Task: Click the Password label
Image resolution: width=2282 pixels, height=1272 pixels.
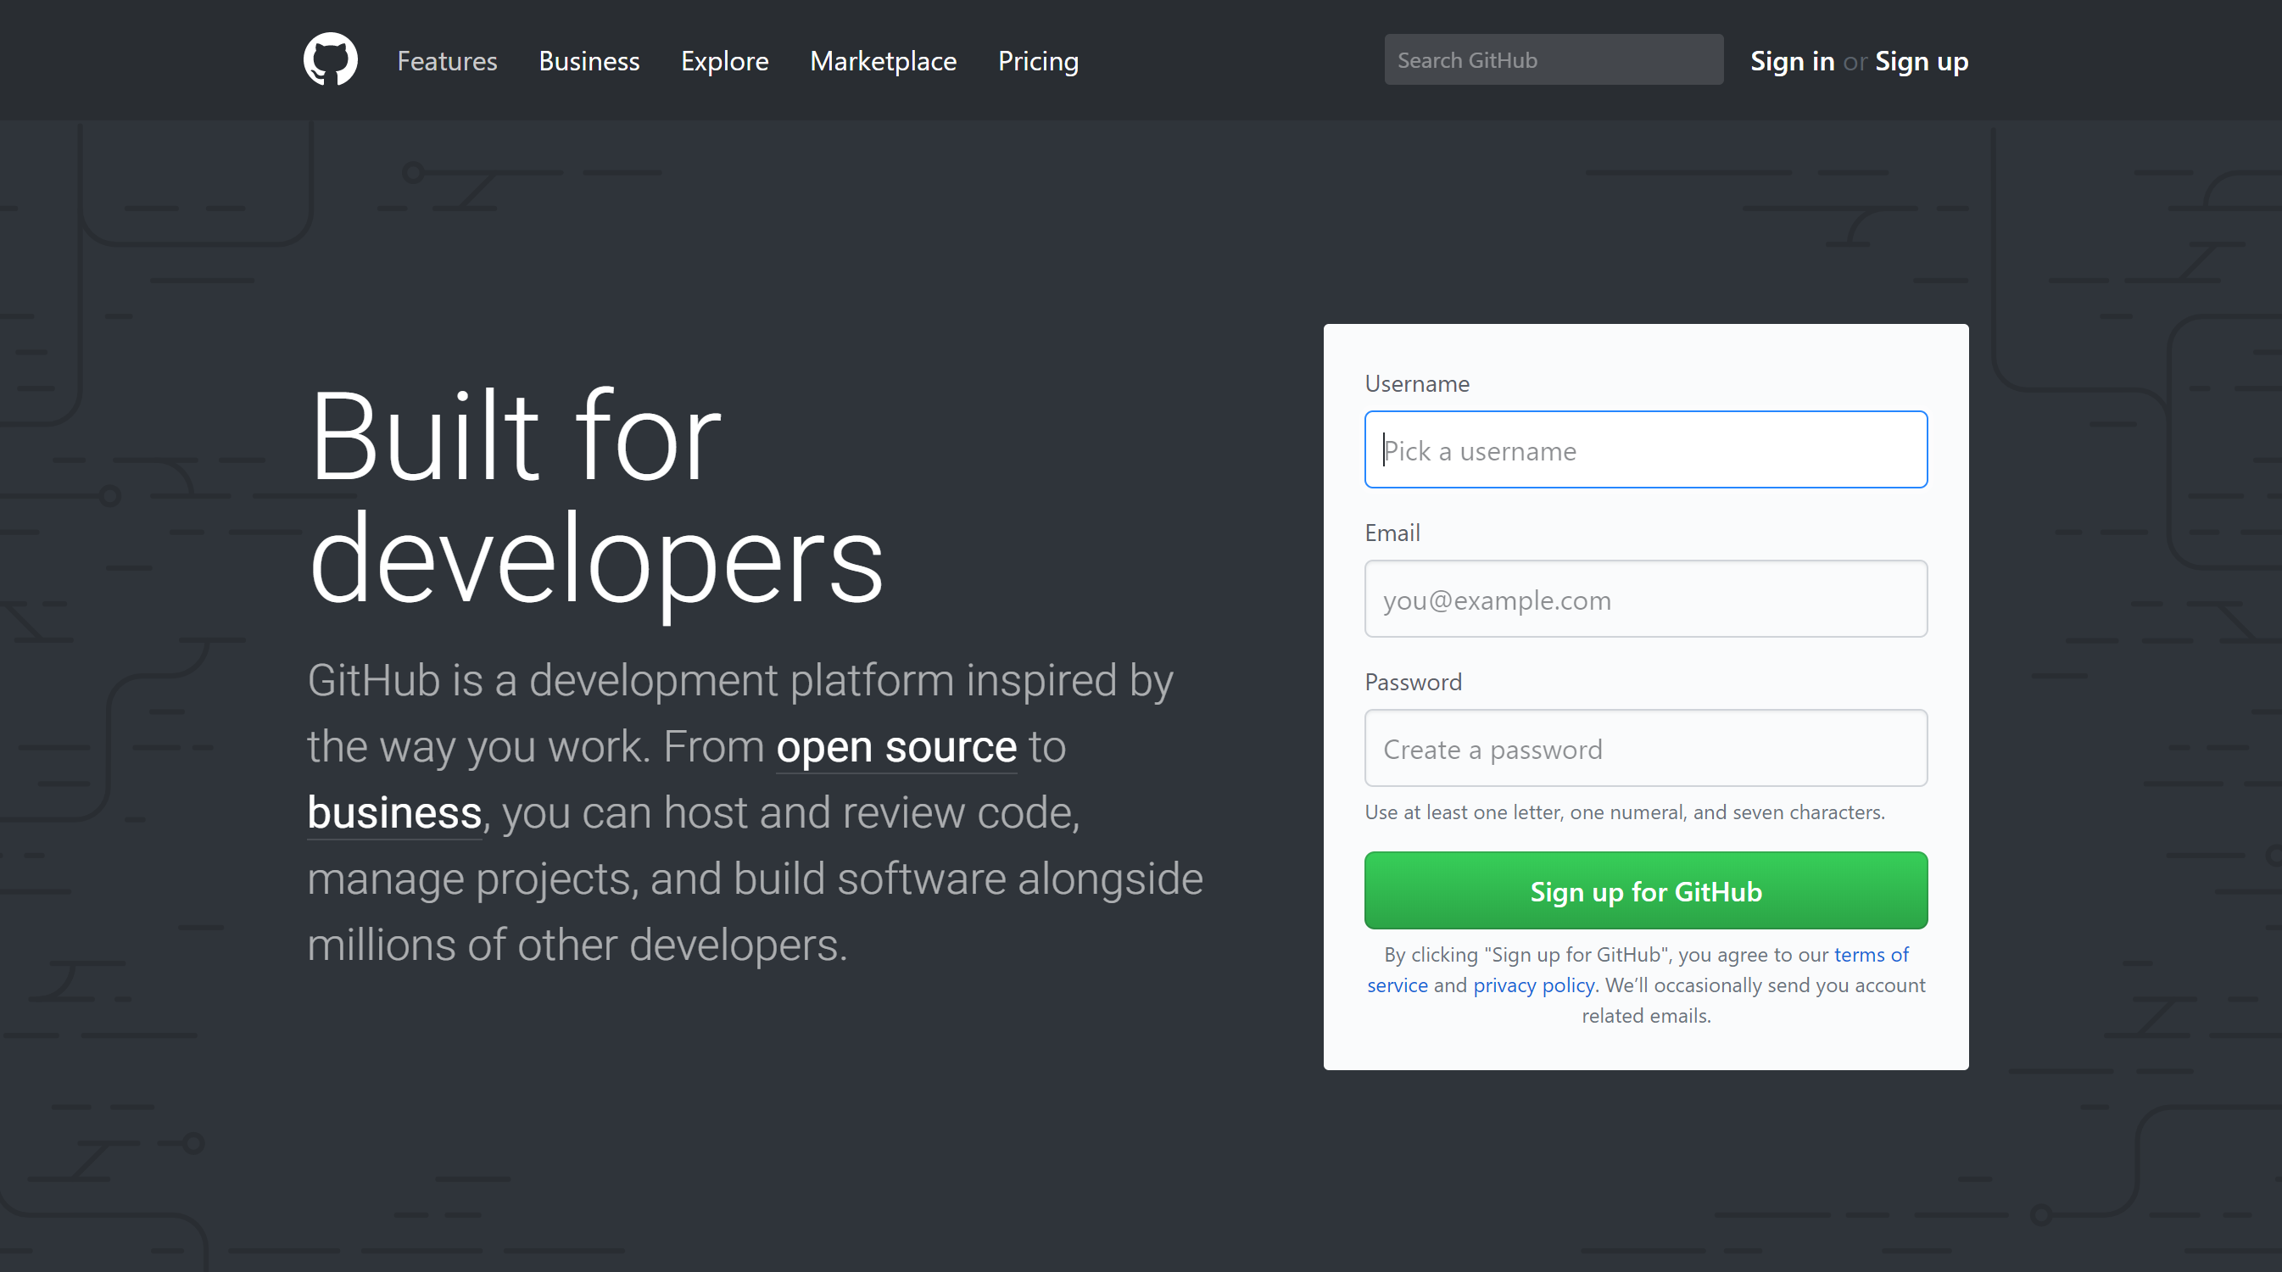Action: click(1413, 682)
